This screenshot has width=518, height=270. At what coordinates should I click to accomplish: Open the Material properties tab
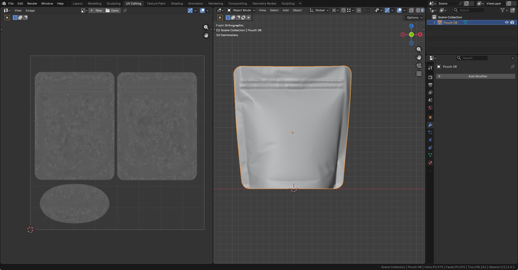(430, 163)
